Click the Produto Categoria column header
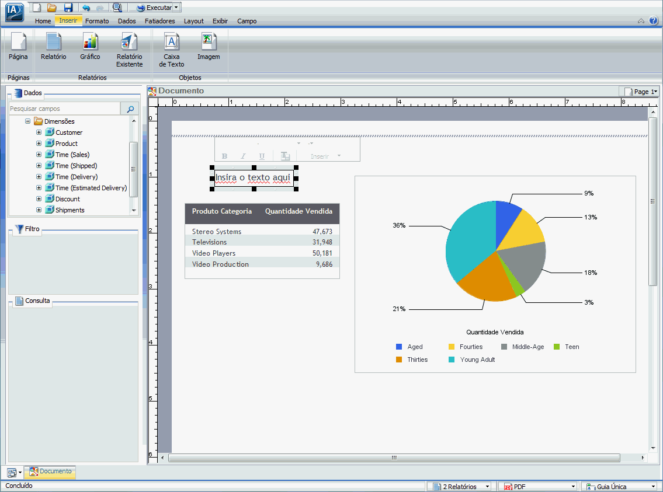The image size is (663, 492). tap(221, 211)
